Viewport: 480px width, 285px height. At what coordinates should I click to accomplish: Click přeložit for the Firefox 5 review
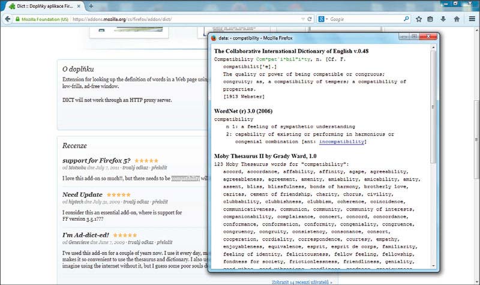(159, 168)
